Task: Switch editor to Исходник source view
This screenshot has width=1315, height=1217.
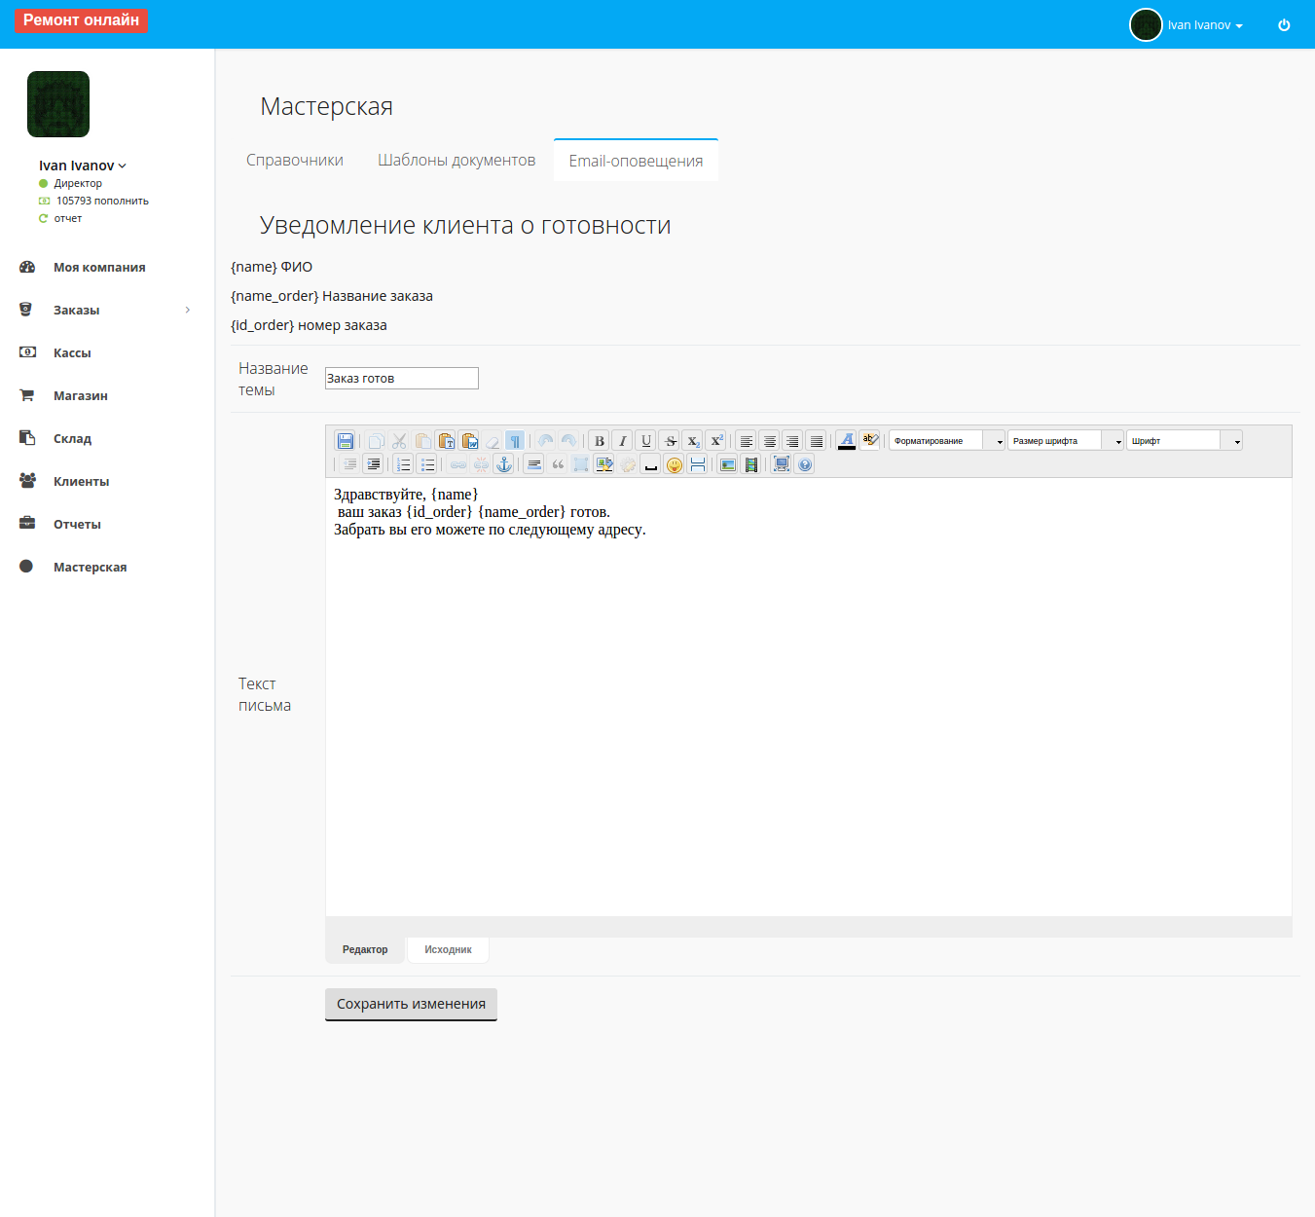Action: (x=448, y=949)
